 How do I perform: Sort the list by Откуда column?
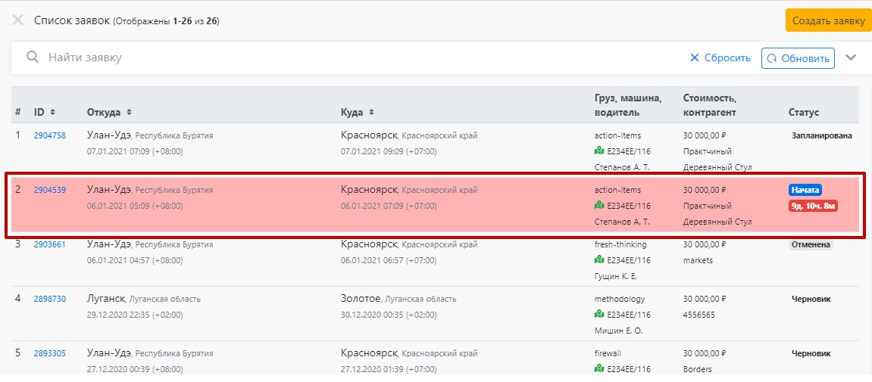tap(109, 112)
